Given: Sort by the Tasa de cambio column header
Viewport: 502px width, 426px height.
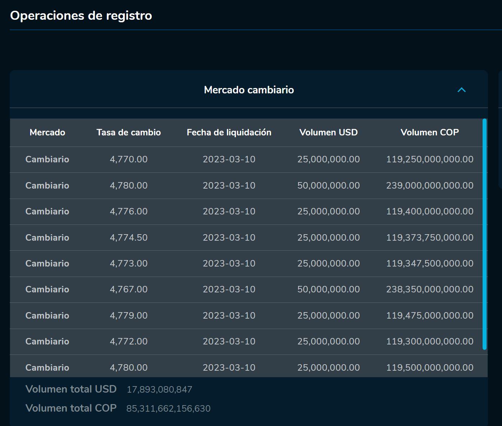Looking at the screenshot, I should 128,132.
